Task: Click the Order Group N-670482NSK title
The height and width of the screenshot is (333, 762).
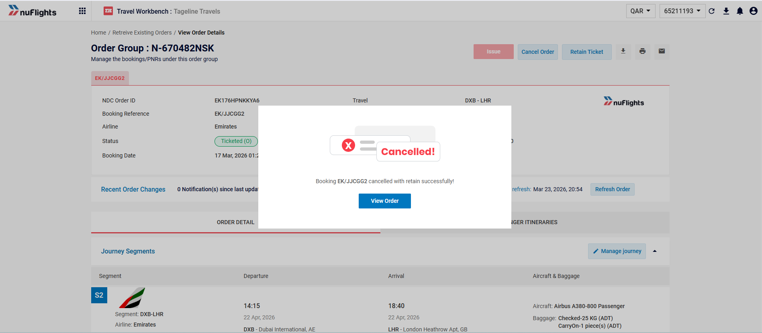Action: point(152,48)
